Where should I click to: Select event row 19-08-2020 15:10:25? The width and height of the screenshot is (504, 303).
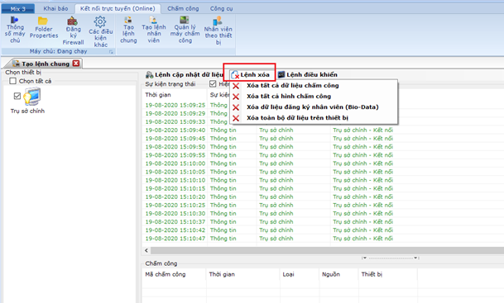(x=323, y=206)
